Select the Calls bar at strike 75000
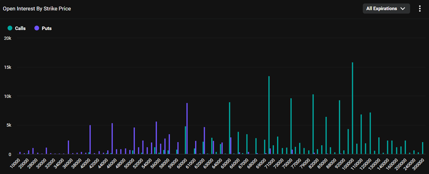 [x=291, y=126]
